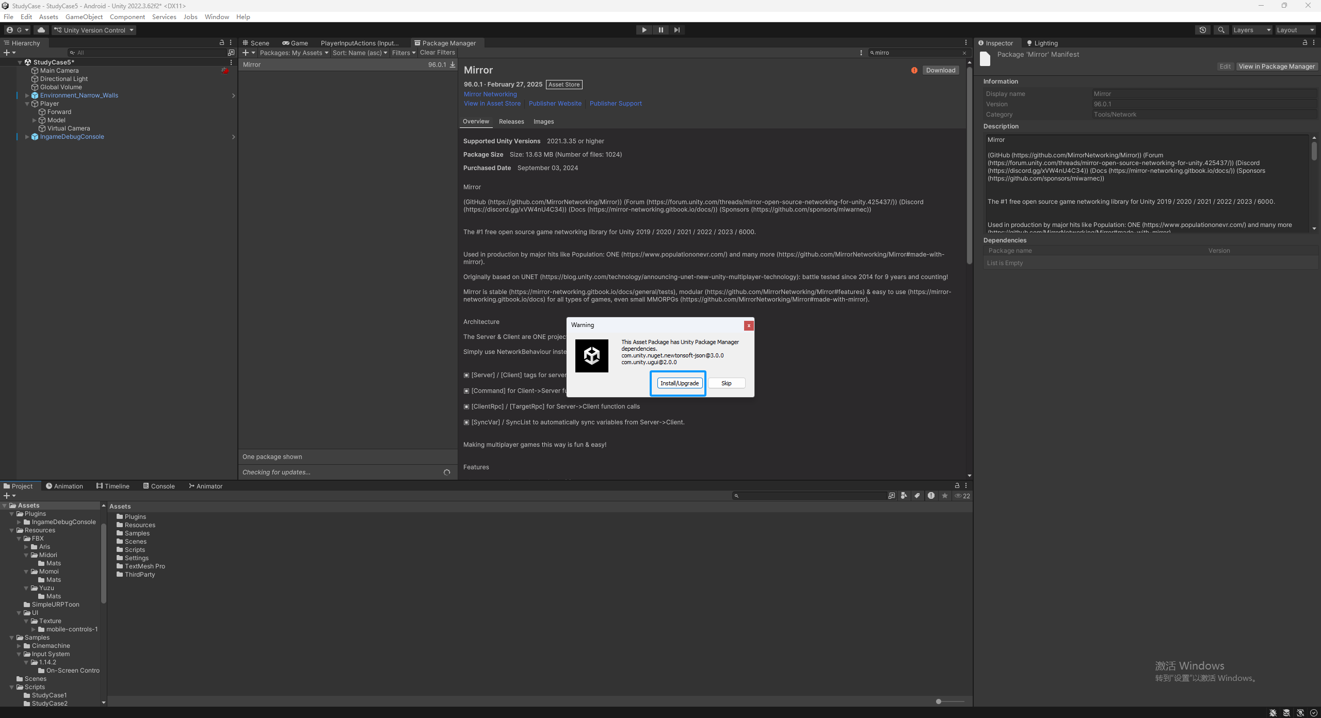
Task: Click the favorites star search filter
Action: click(x=945, y=496)
